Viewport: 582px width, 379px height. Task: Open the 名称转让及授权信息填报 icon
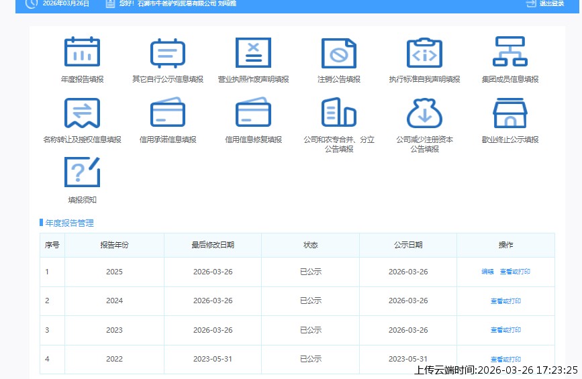(82, 113)
